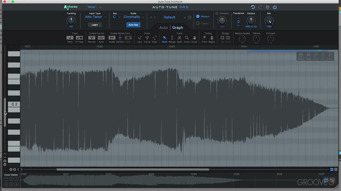Select the Classic radio button
Screen dimensions: 341x191
(x=198, y=23)
